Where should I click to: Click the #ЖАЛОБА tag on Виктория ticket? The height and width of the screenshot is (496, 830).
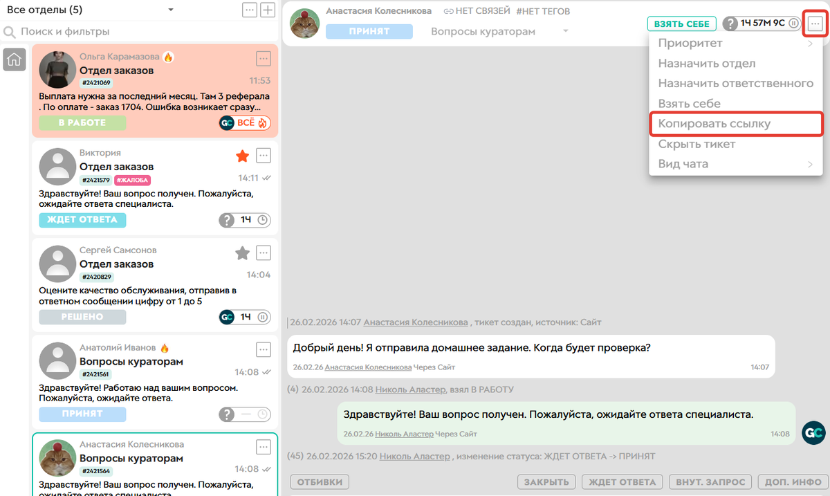point(132,180)
